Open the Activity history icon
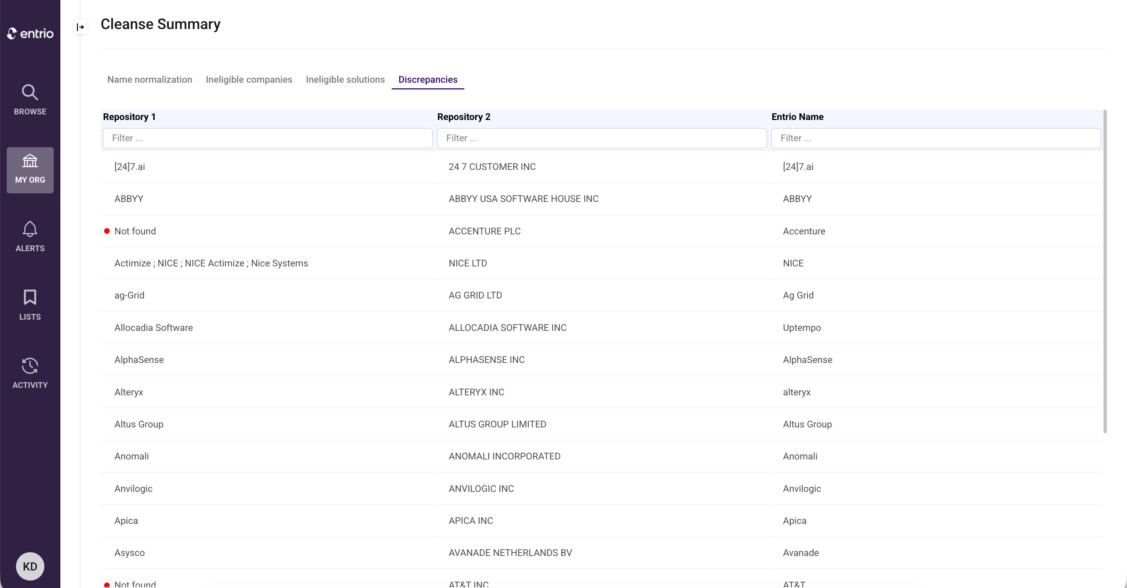 [30, 366]
